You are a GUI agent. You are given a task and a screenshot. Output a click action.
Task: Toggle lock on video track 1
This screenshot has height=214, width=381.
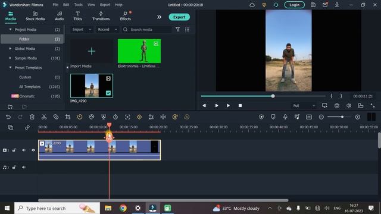[x=14, y=150]
